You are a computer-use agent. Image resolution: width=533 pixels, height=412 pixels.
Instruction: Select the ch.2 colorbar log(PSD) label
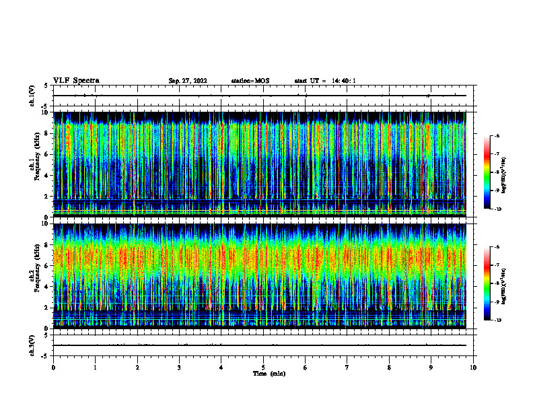(504, 286)
